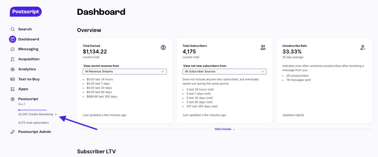Open Messaging via its chat bubble icon
The width and height of the screenshot is (378, 157).
[x=12, y=49]
